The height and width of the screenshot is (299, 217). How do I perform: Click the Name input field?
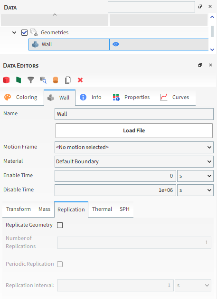[x=134, y=114]
